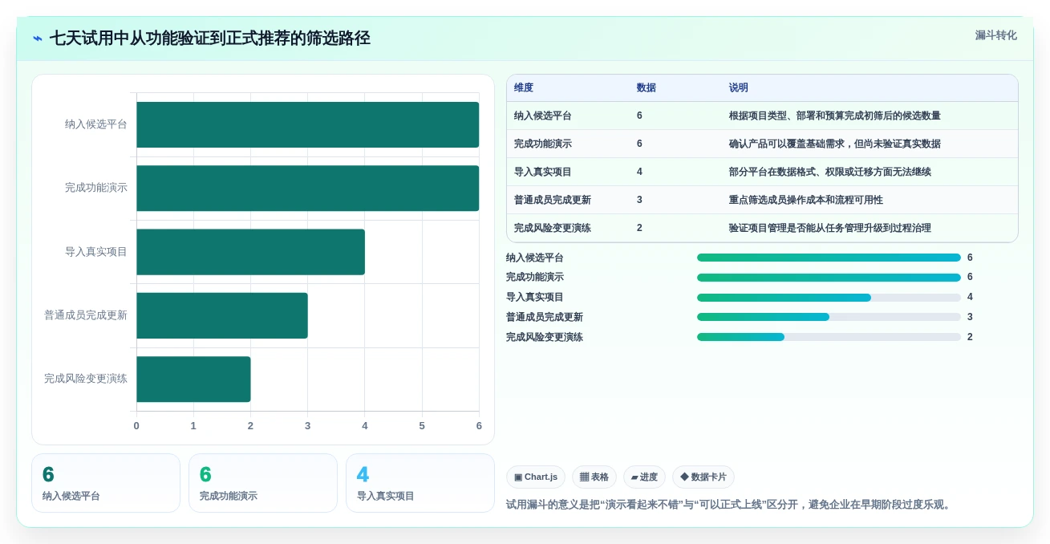Image resolution: width=1050 pixels, height=544 pixels.
Task: Click the 表格 tag chip
Action: pyautogui.click(x=594, y=477)
